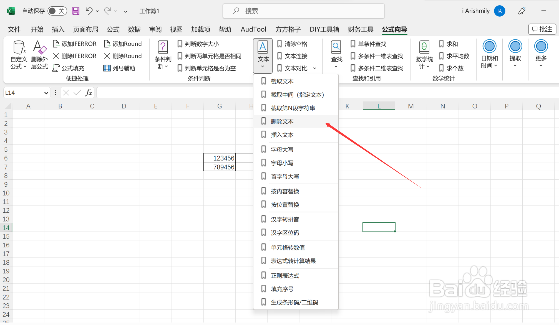This screenshot has width=559, height=325.
Task: Toggle the AutoSave switch
Action: [x=57, y=11]
